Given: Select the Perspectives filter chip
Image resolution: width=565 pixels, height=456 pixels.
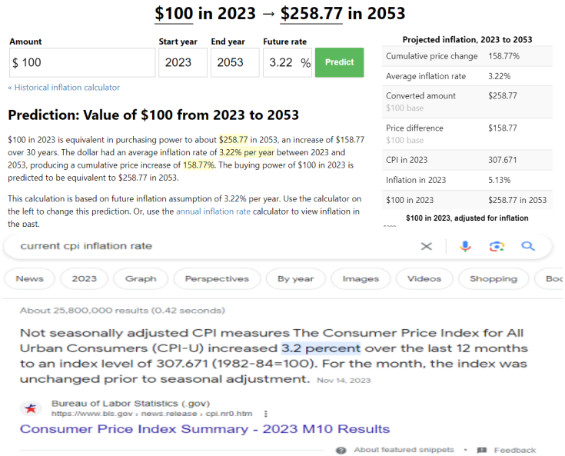Looking at the screenshot, I should (x=217, y=278).
